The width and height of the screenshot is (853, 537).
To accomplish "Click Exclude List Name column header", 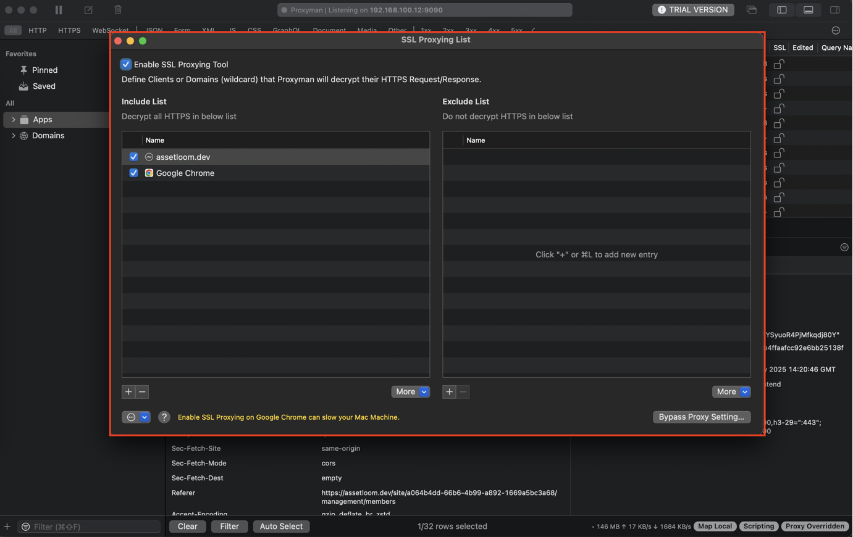I will 476,141.
